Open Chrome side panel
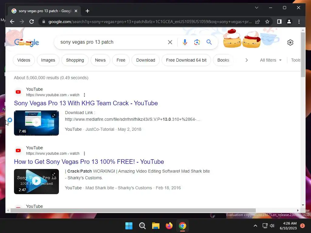 point(279,22)
